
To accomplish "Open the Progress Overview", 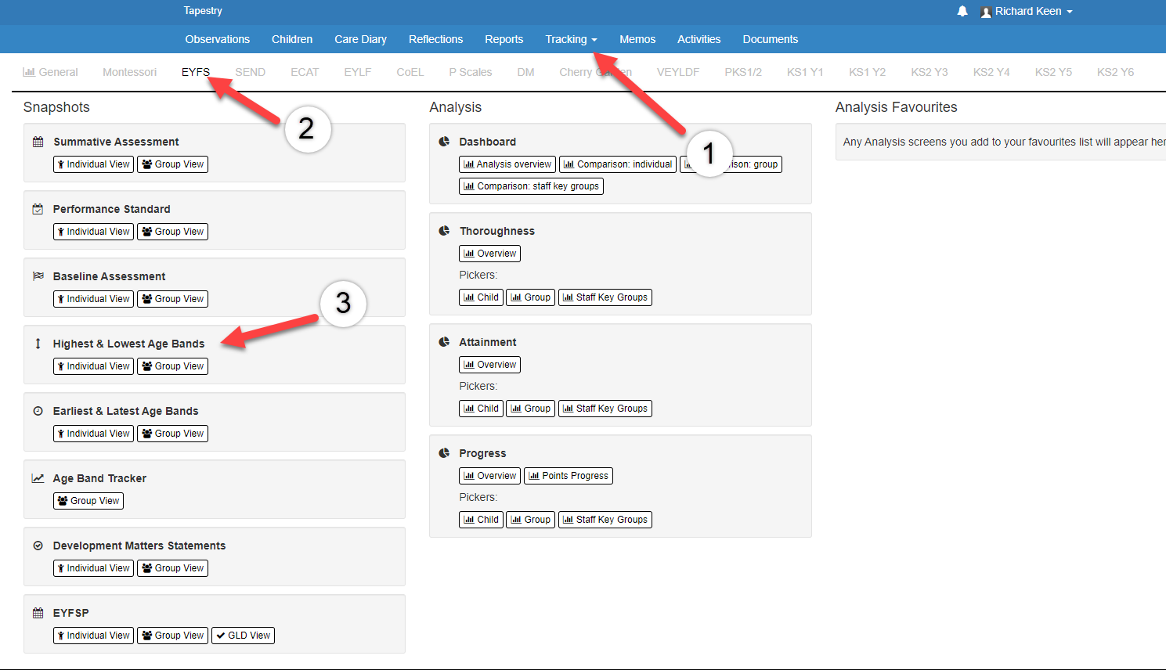I will click(489, 476).
